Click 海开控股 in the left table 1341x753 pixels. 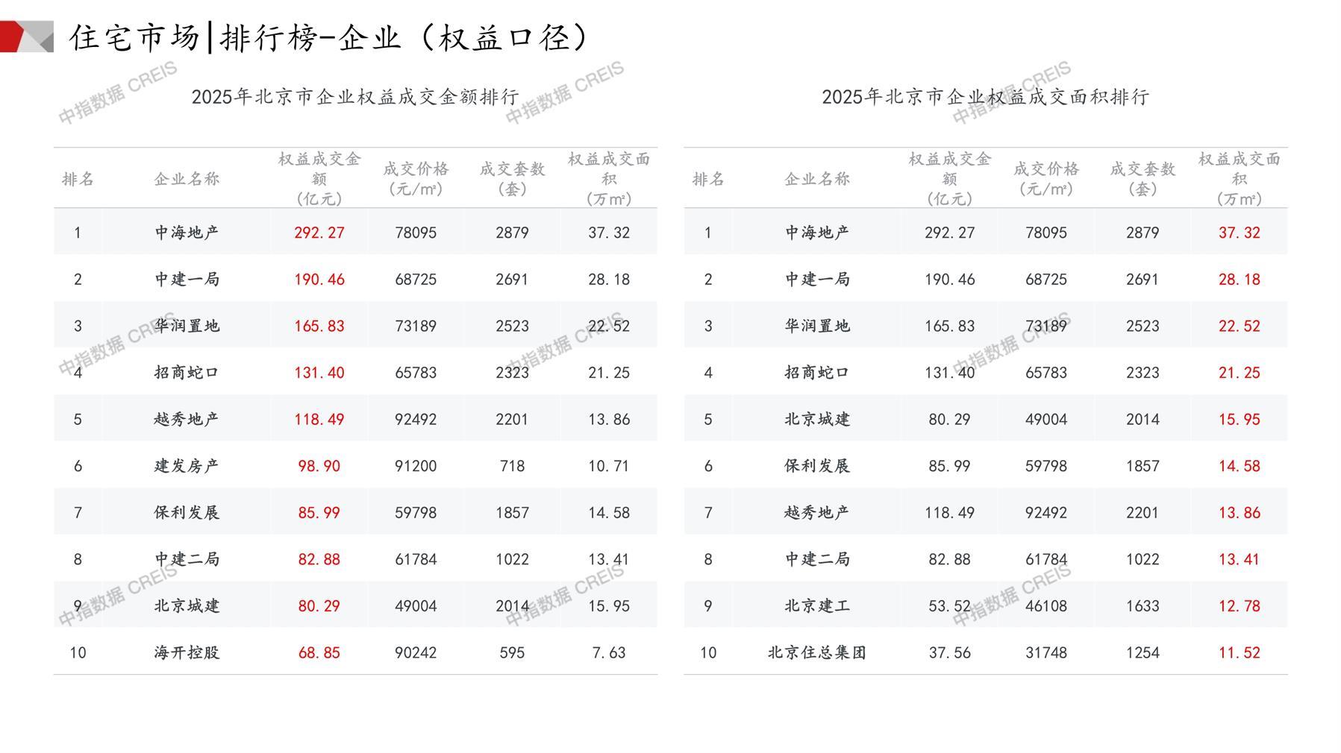pyautogui.click(x=187, y=652)
